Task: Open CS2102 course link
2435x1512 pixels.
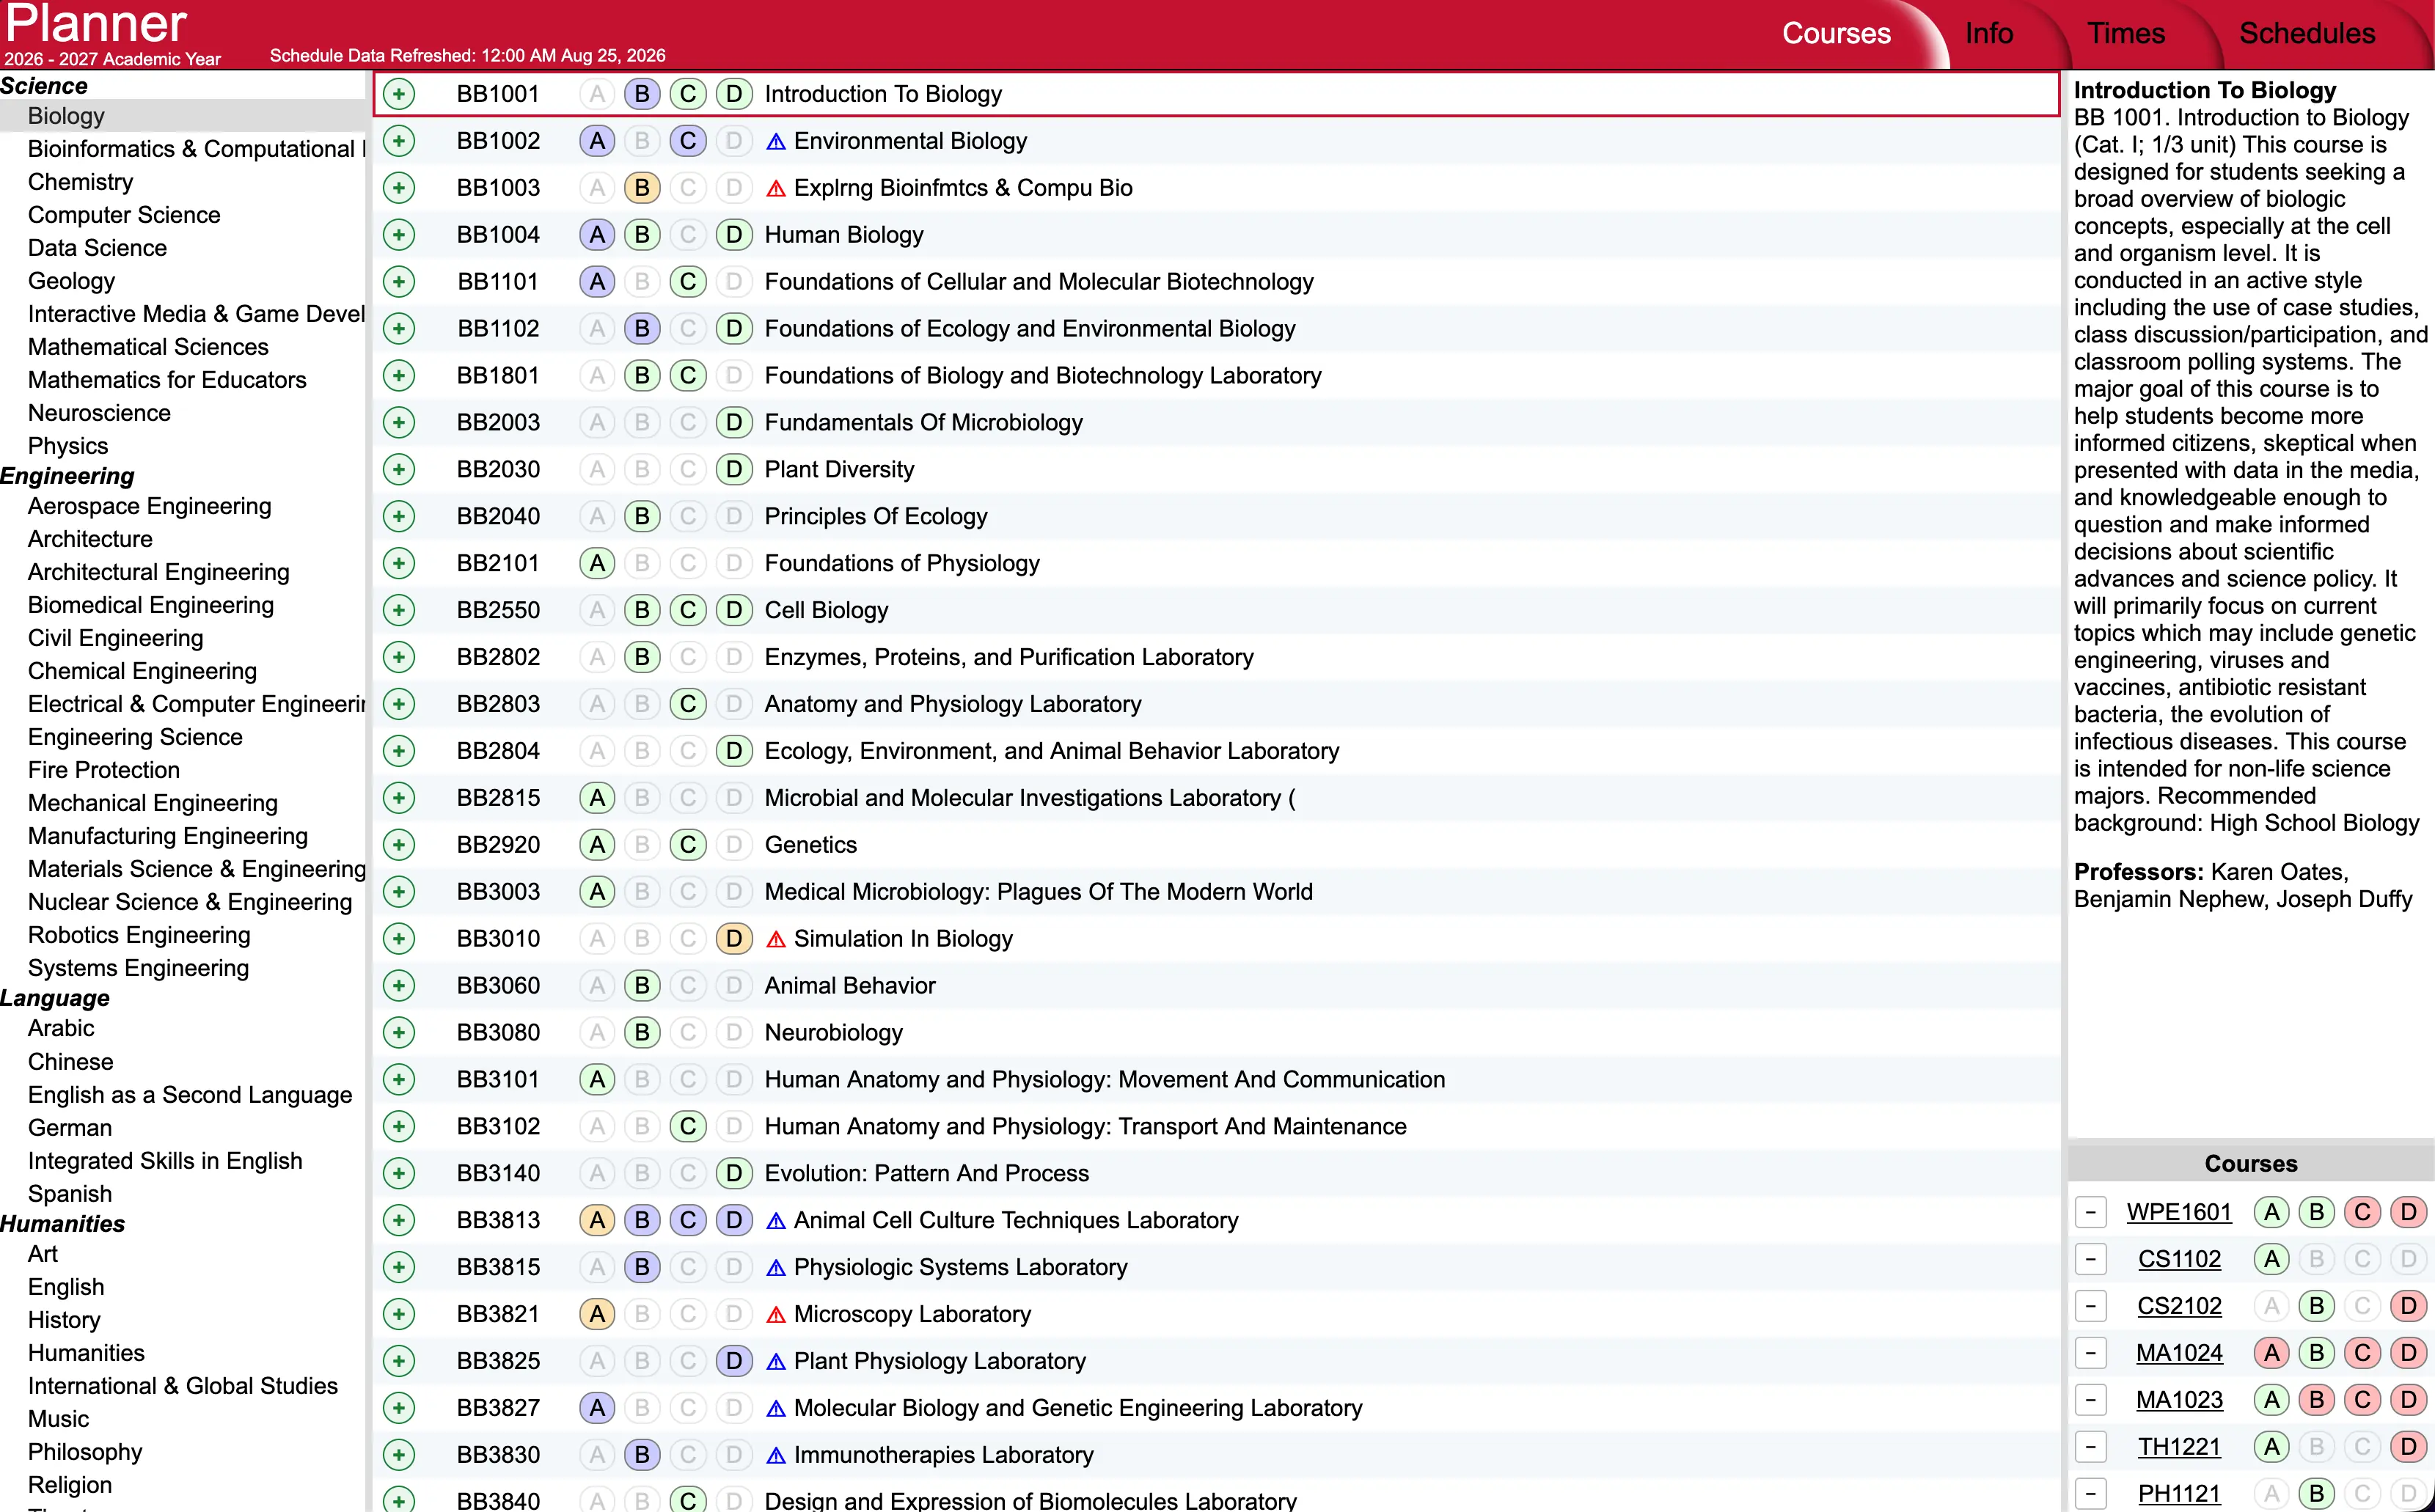Action: [x=2179, y=1306]
